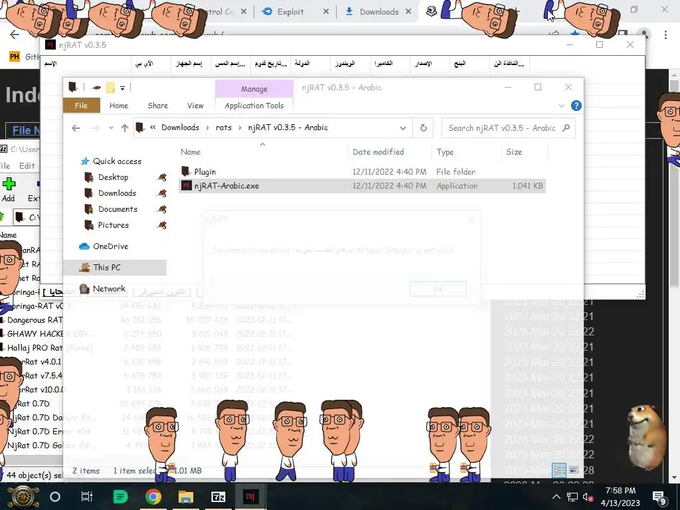Open 7-Zip from the taskbar
The width and height of the screenshot is (680, 510).
[218, 497]
